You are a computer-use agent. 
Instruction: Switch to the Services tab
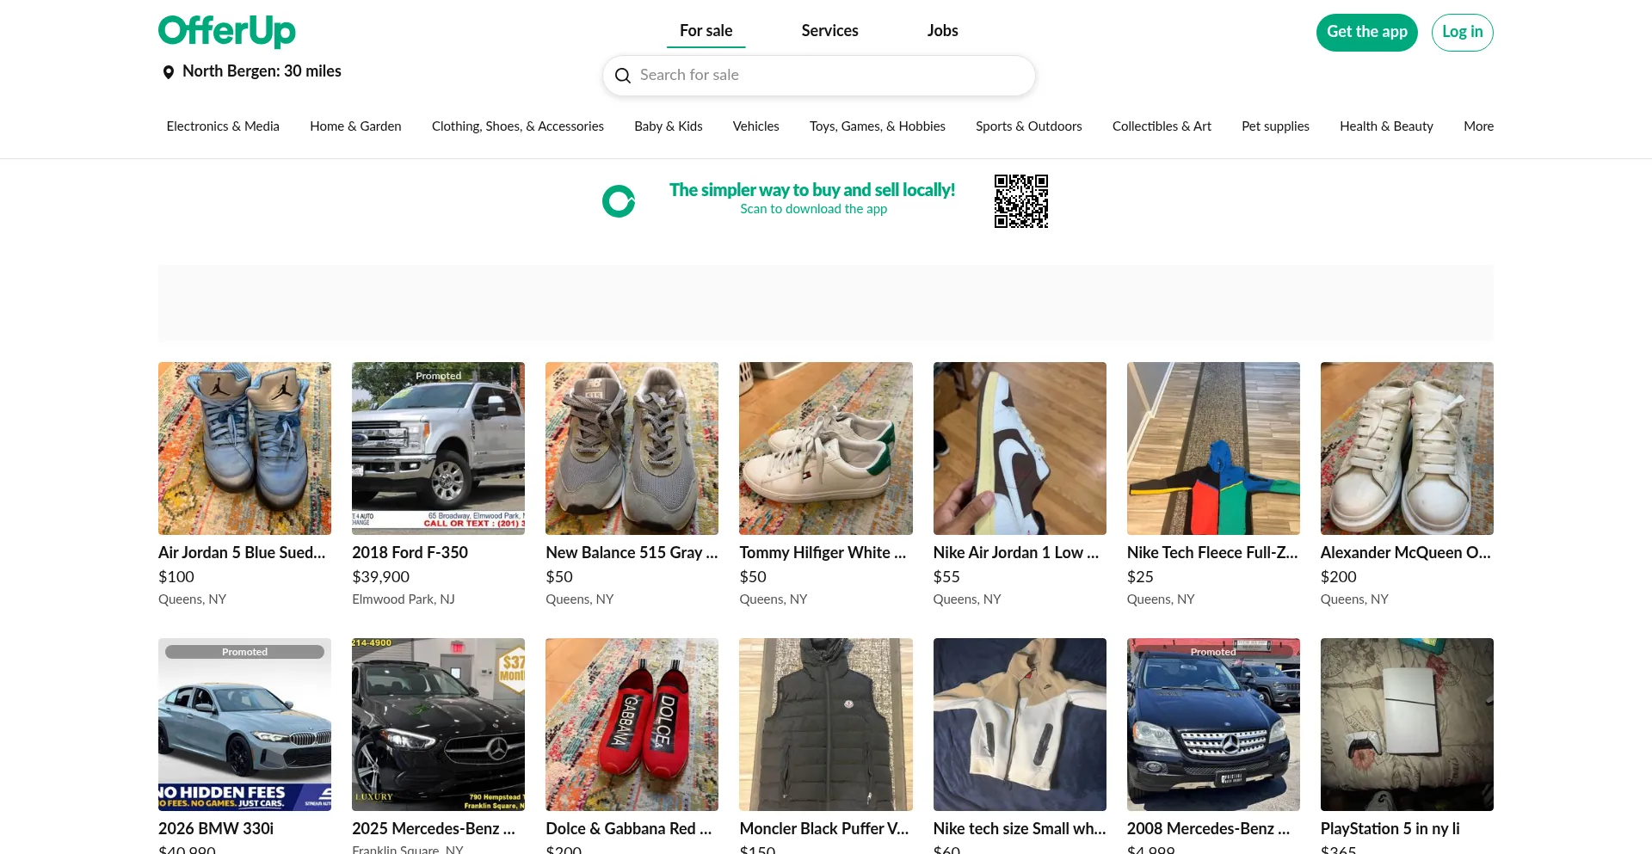point(830,31)
